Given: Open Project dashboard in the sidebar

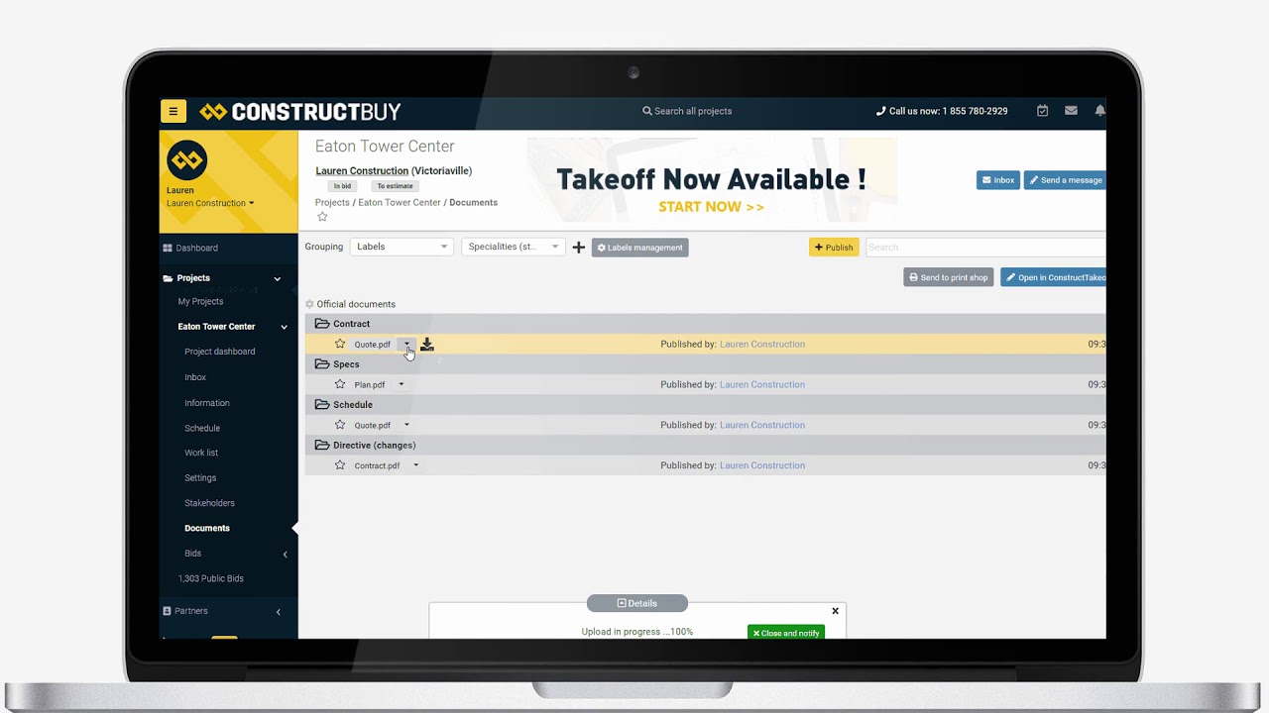Looking at the screenshot, I should [220, 352].
